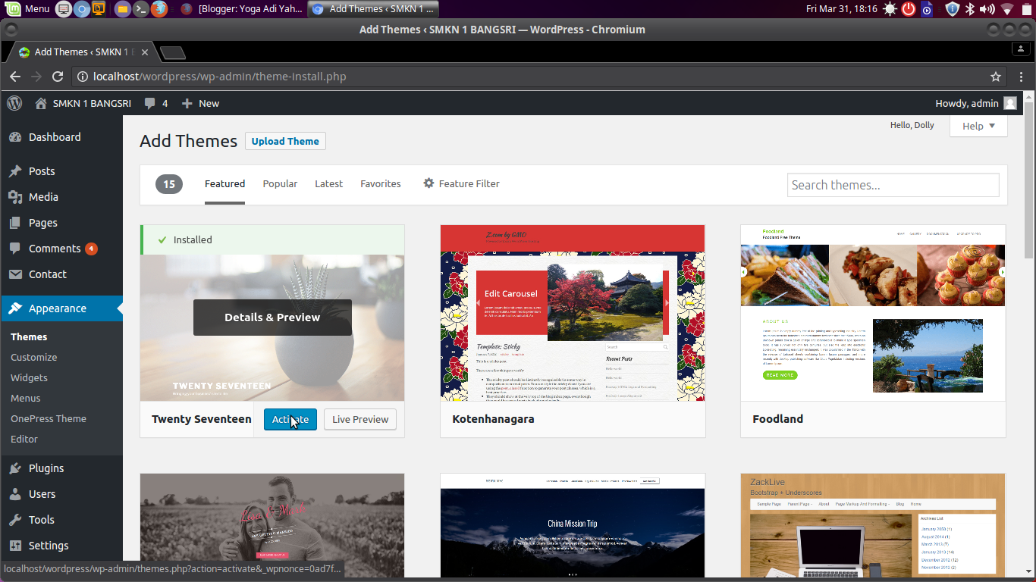
Task: Click the page vertical scrollbar
Action: point(1029,182)
